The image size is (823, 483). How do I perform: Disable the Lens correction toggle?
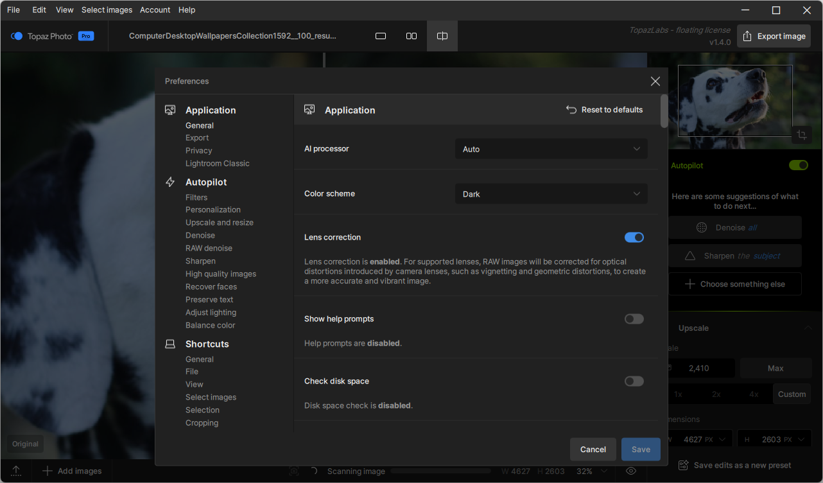pos(634,238)
